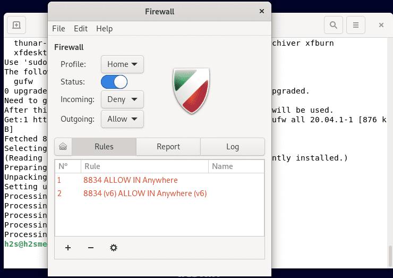Click the home icon beside Rules tab

(x=63, y=147)
